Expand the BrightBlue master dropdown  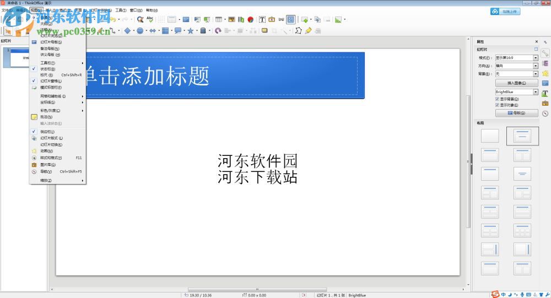point(536,92)
